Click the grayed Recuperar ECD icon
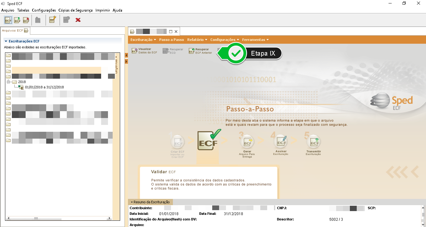This screenshot has height=227, width=426. (x=166, y=51)
